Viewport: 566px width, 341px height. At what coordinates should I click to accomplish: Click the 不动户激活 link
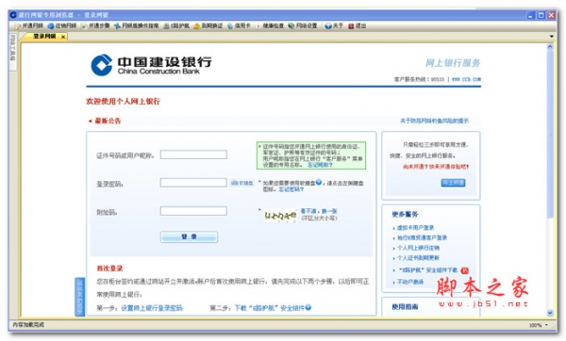click(410, 282)
